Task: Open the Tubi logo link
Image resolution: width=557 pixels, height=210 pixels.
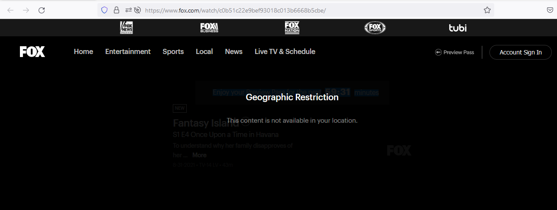Action: pyautogui.click(x=458, y=28)
